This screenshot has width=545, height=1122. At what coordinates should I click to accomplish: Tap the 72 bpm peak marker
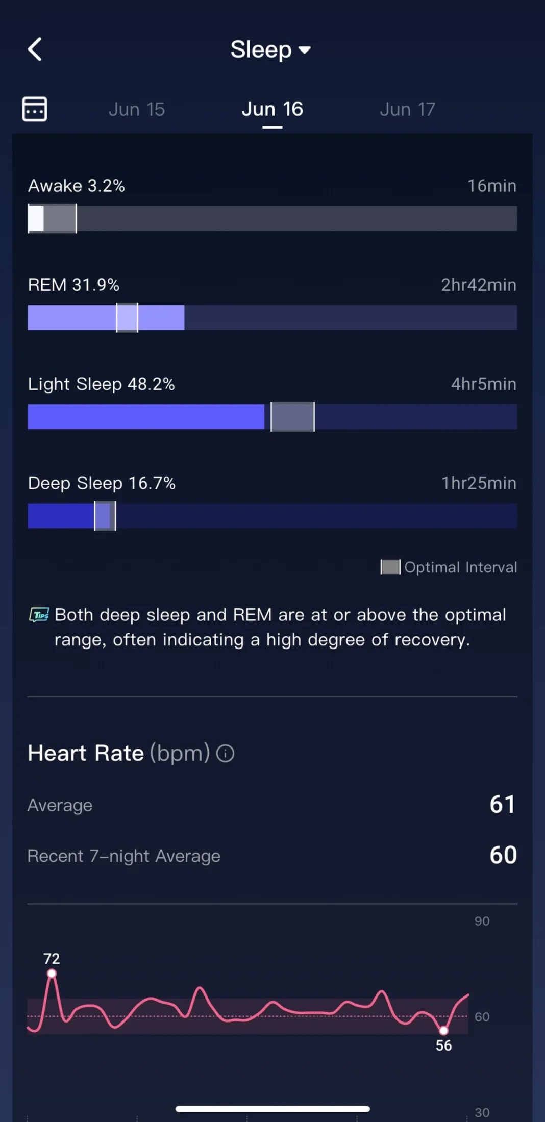[52, 973]
